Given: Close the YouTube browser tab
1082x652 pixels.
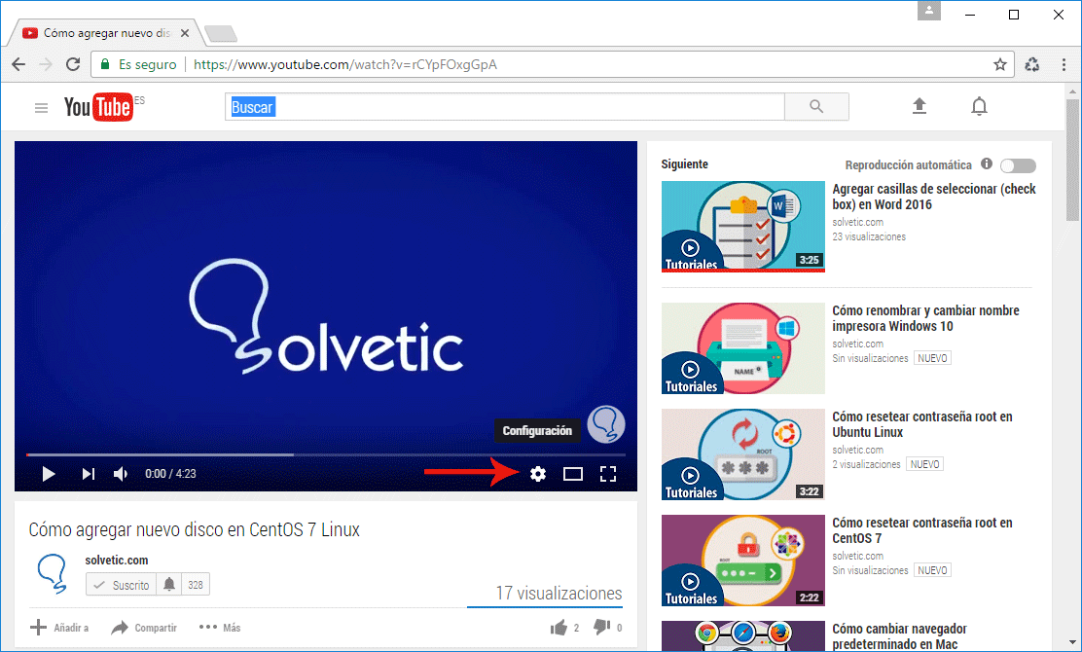Looking at the screenshot, I should point(185,33).
